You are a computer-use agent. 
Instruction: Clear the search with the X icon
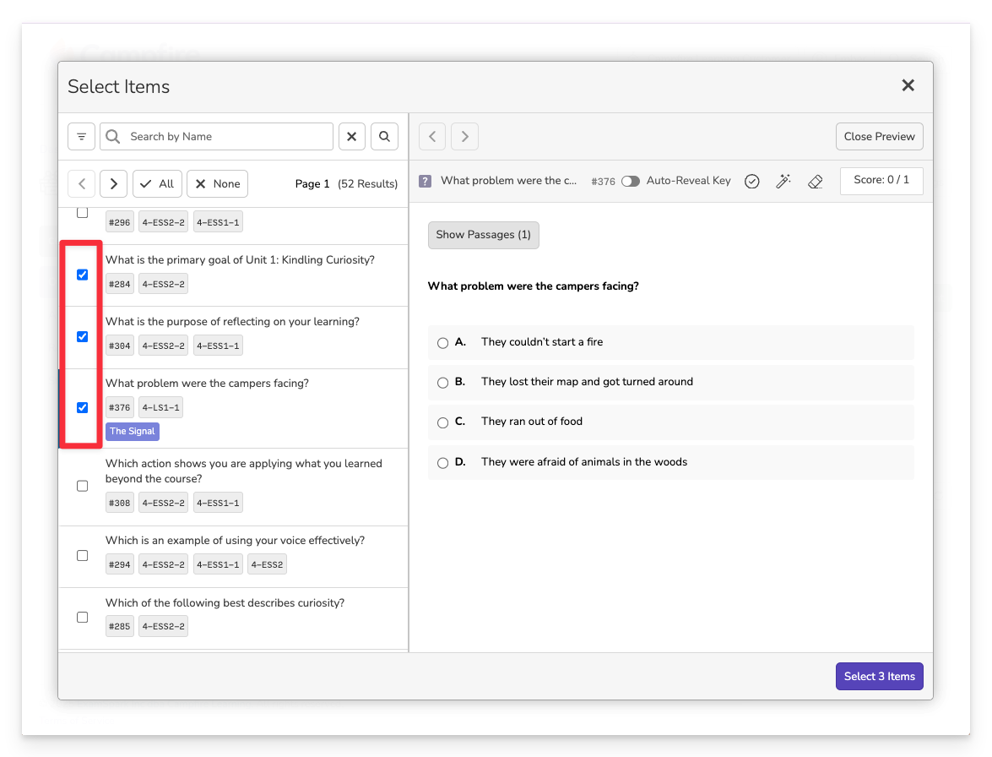coord(352,137)
